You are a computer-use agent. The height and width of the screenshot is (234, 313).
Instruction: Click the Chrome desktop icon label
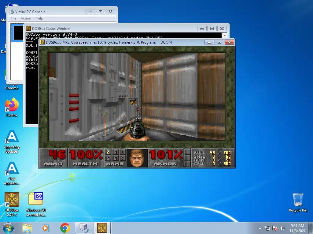tap(12, 88)
